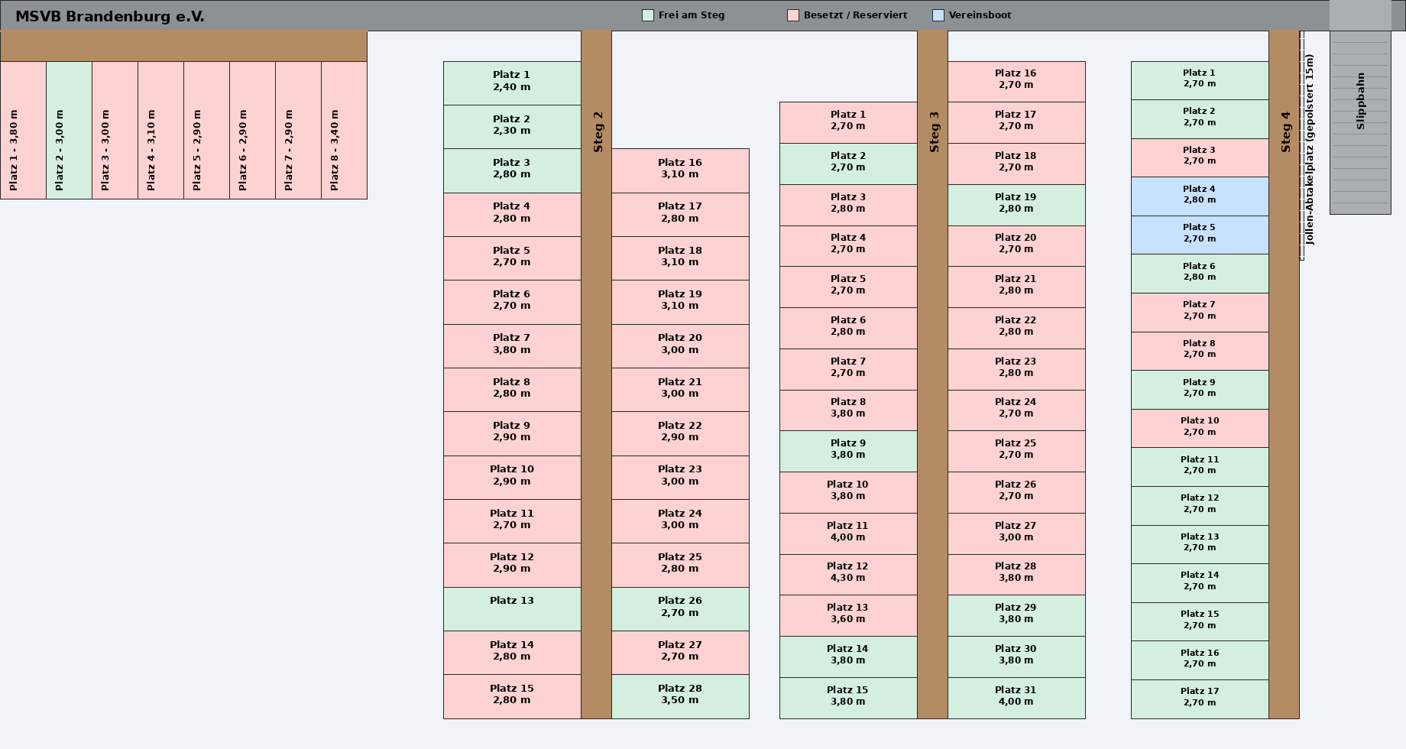Select empty green Platz 13 without width
1406x749 pixels.
(512, 609)
